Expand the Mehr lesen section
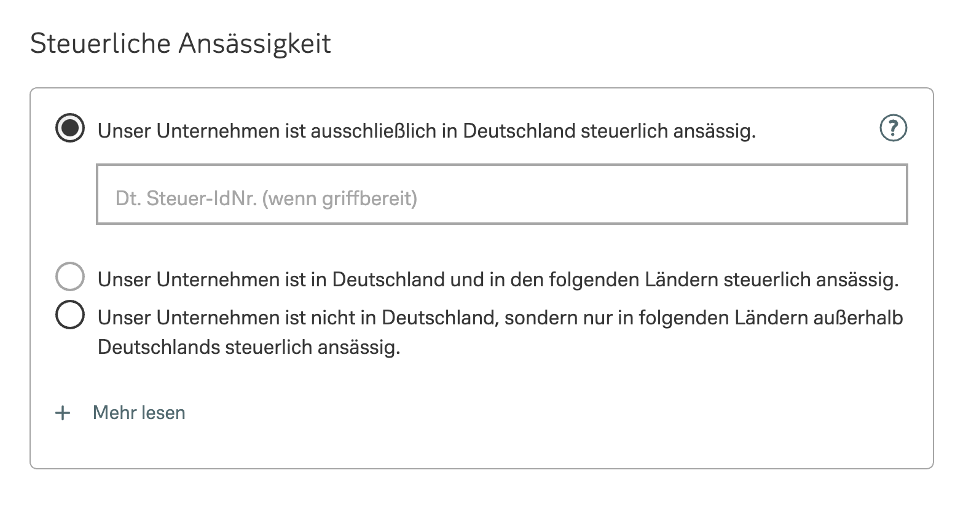 click(139, 413)
